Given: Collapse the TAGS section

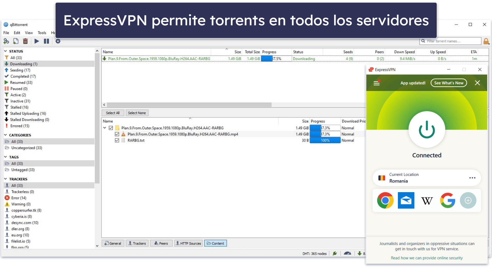Looking at the screenshot, I should click(x=5, y=157).
